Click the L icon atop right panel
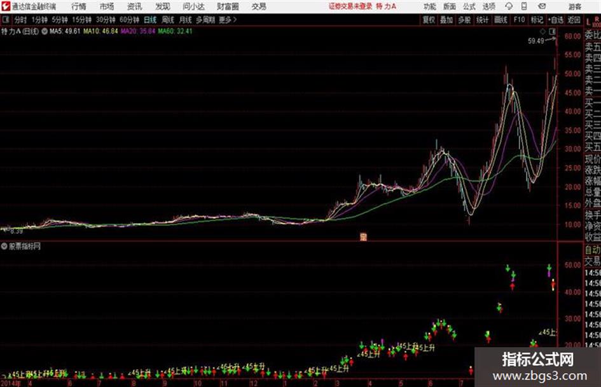This screenshot has width=601, height=387. pos(588,22)
